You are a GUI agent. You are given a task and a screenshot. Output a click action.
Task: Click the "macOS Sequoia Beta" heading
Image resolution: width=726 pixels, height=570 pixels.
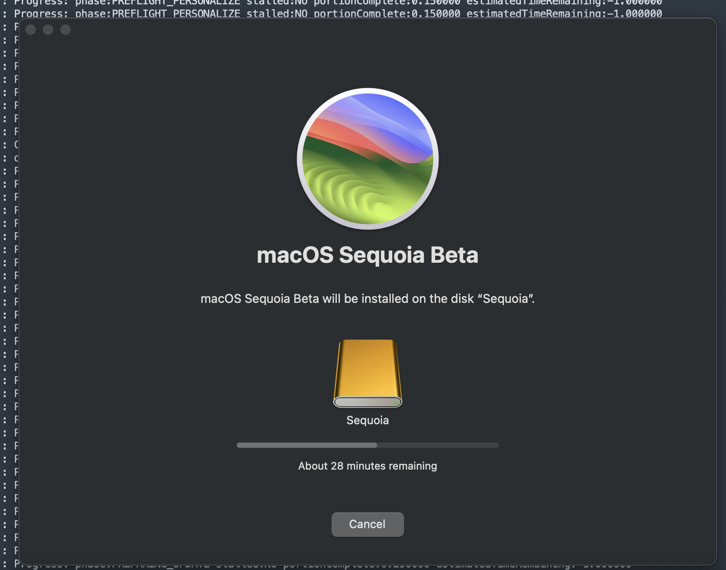click(367, 255)
